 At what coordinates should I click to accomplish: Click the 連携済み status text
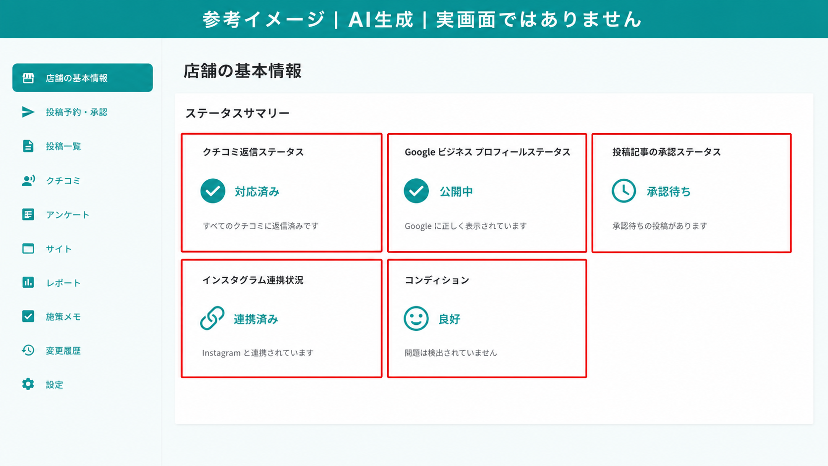point(256,319)
